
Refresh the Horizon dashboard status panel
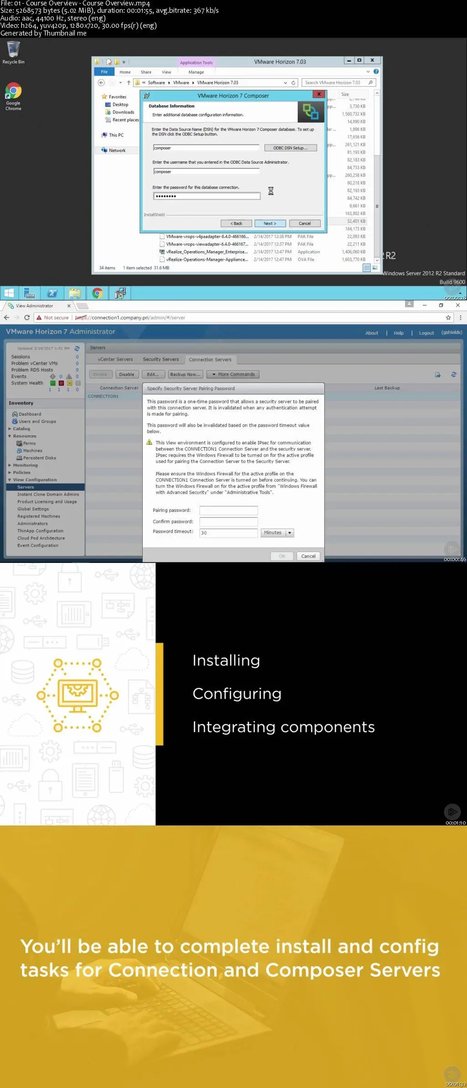(77, 348)
